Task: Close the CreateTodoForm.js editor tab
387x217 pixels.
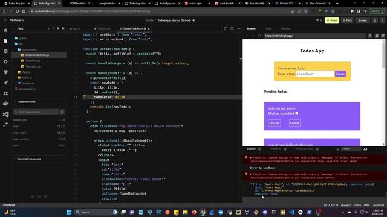Action: [x=149, y=29]
